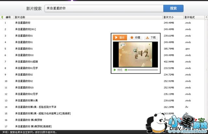Screen dimensions: 208x134
Task: Select row 6 来自星星的你01t
Action: tap(102, 55)
